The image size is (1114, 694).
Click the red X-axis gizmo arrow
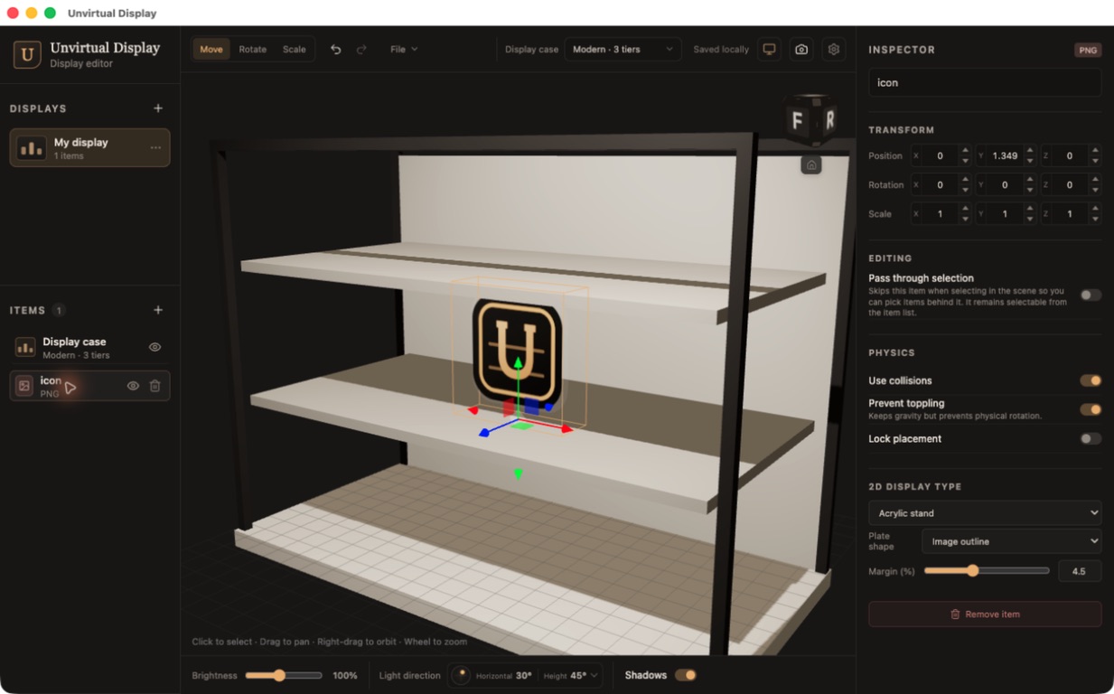click(567, 429)
